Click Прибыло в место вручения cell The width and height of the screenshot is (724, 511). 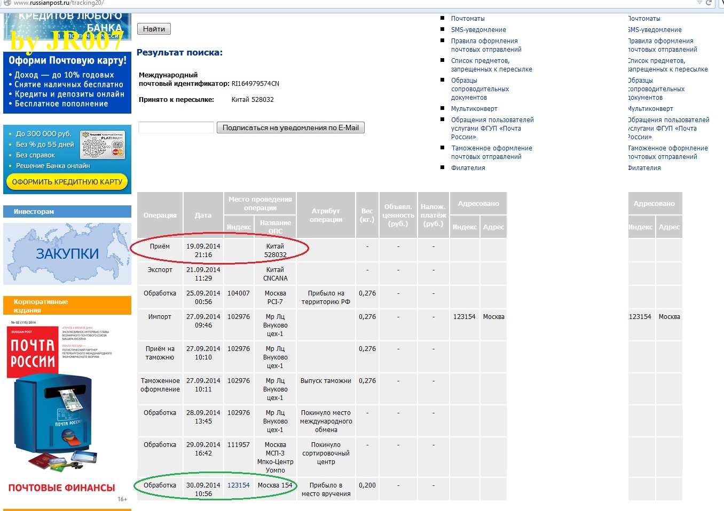(326, 490)
